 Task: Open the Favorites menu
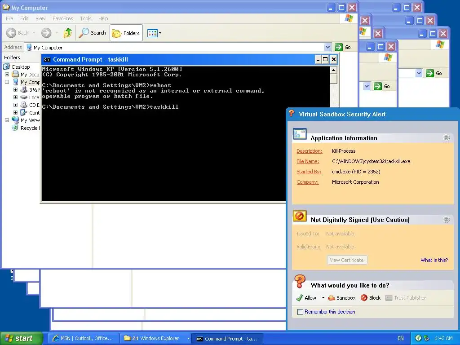63,18
